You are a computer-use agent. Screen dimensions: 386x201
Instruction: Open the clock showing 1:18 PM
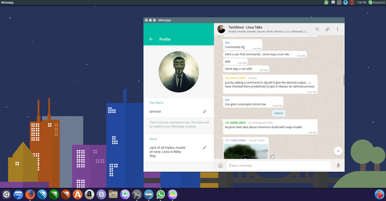(x=361, y=3)
